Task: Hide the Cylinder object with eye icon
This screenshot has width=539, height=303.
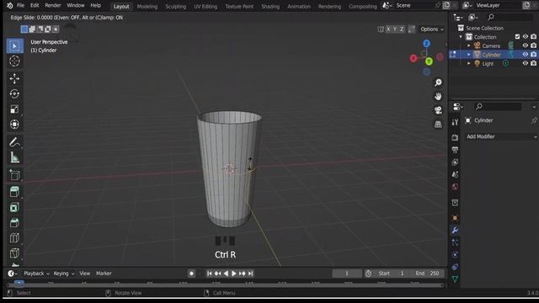Action: click(526, 55)
